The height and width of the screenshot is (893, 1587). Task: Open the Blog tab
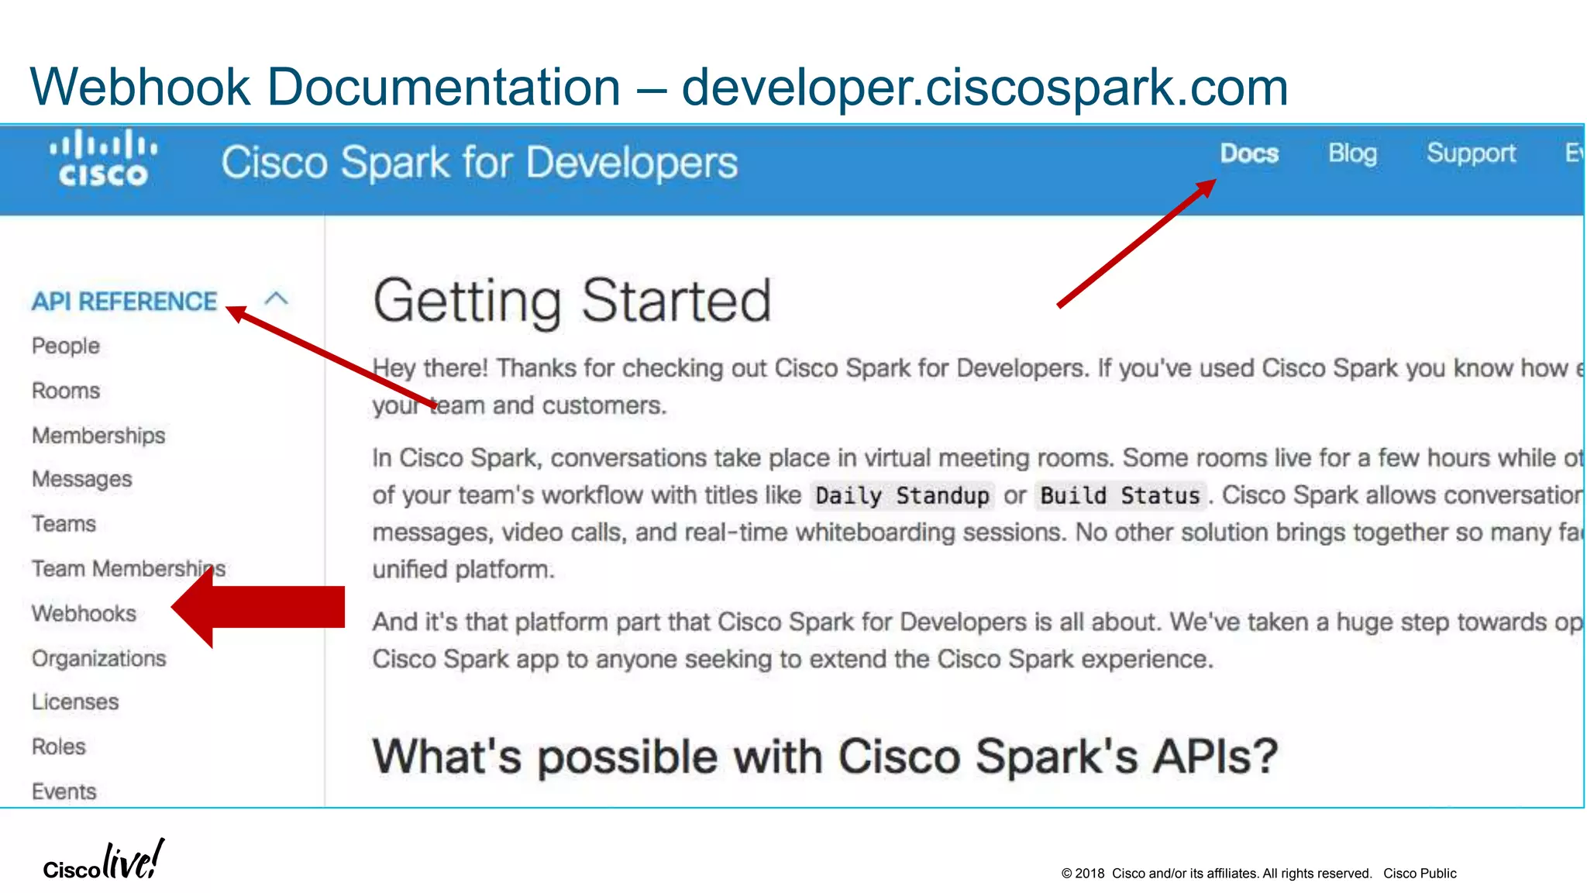pos(1352,153)
